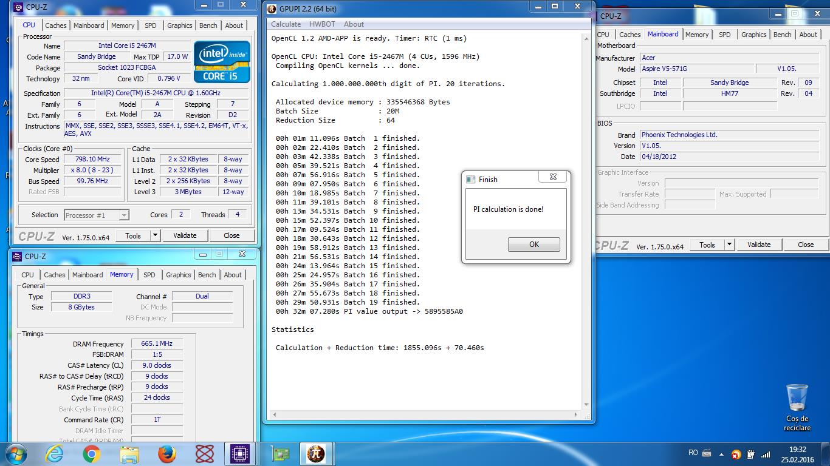
Task: Click the top-left CPU-Z window title icon
Action: click(17, 7)
